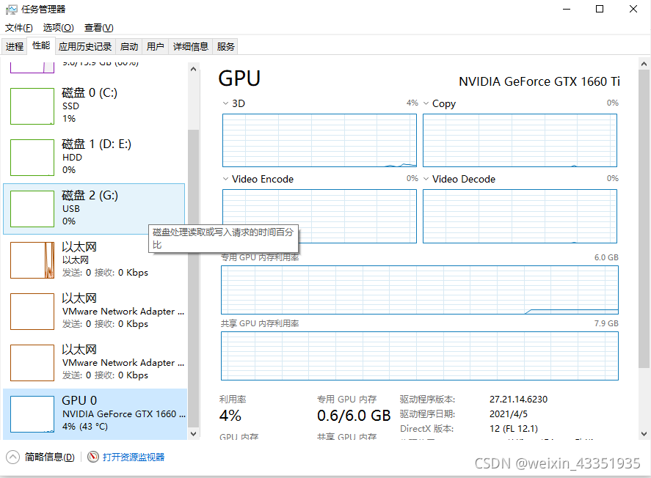Click the Fewer details circle arrow icon

[x=13, y=457]
